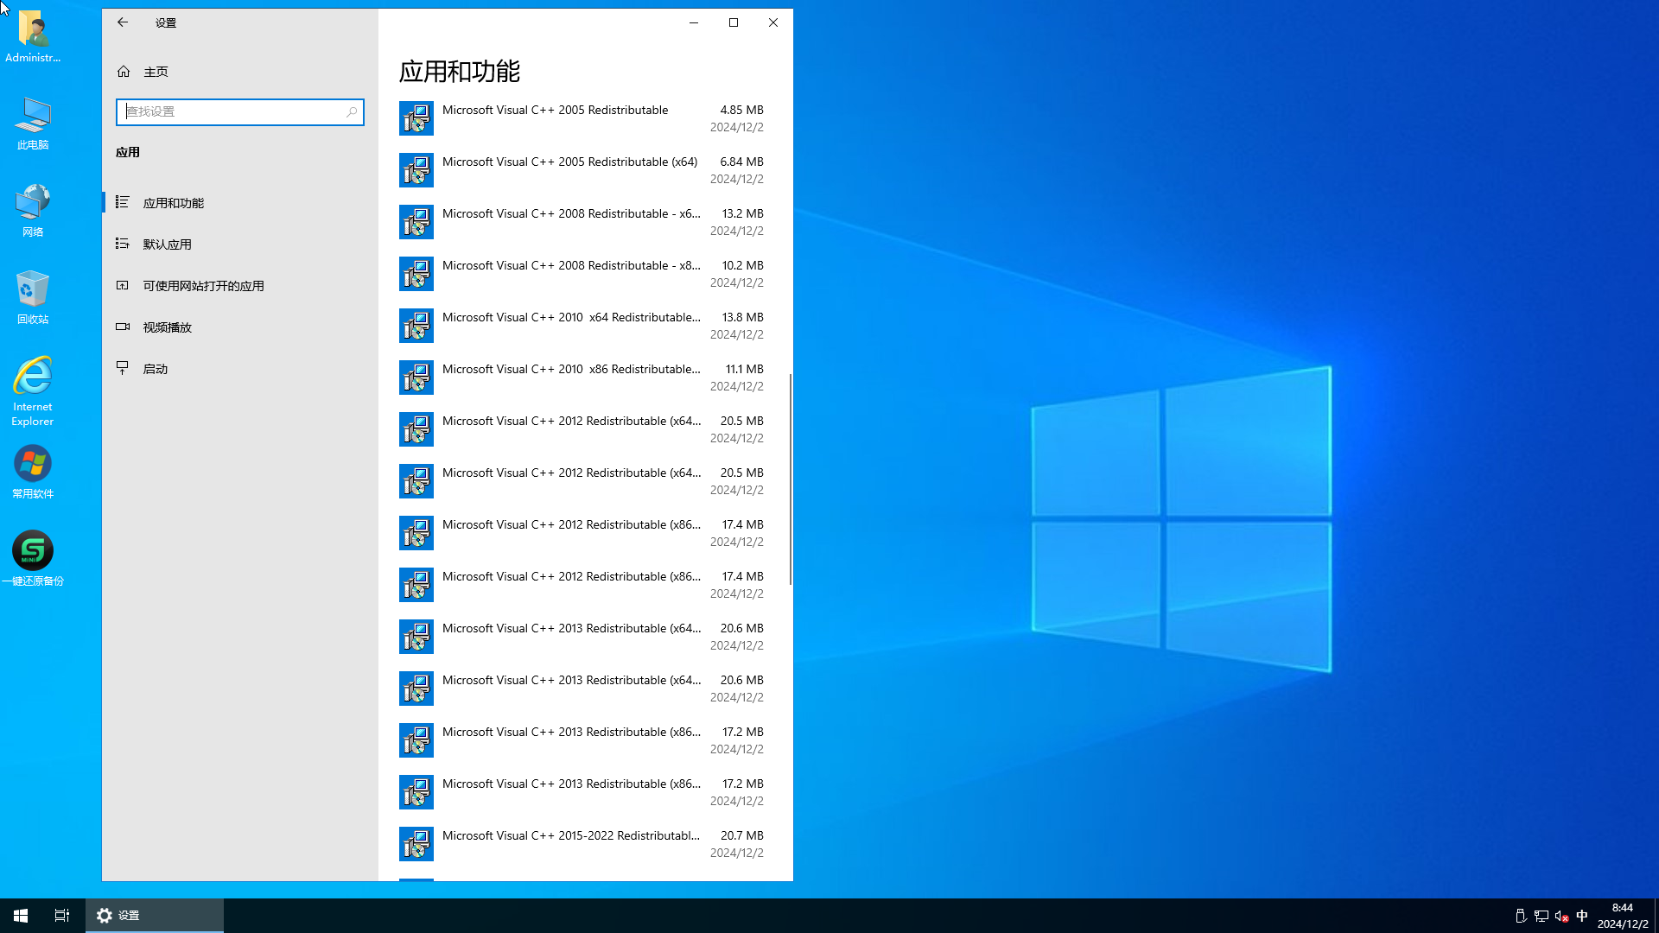Click the 中 input method indicator
Viewport: 1659px width, 933px height.
click(x=1582, y=916)
